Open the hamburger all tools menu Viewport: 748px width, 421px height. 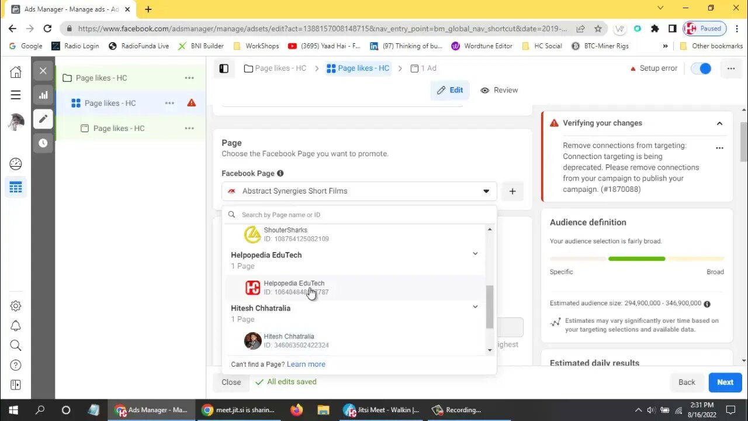(x=16, y=95)
